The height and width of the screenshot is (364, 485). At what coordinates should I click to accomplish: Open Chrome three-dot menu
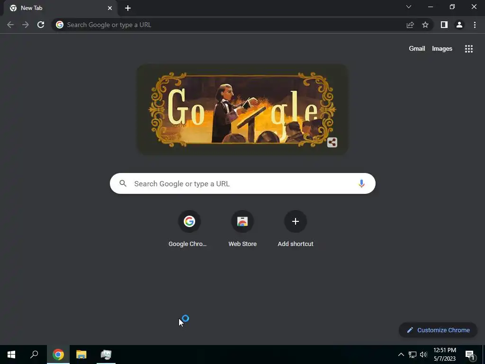(475, 25)
